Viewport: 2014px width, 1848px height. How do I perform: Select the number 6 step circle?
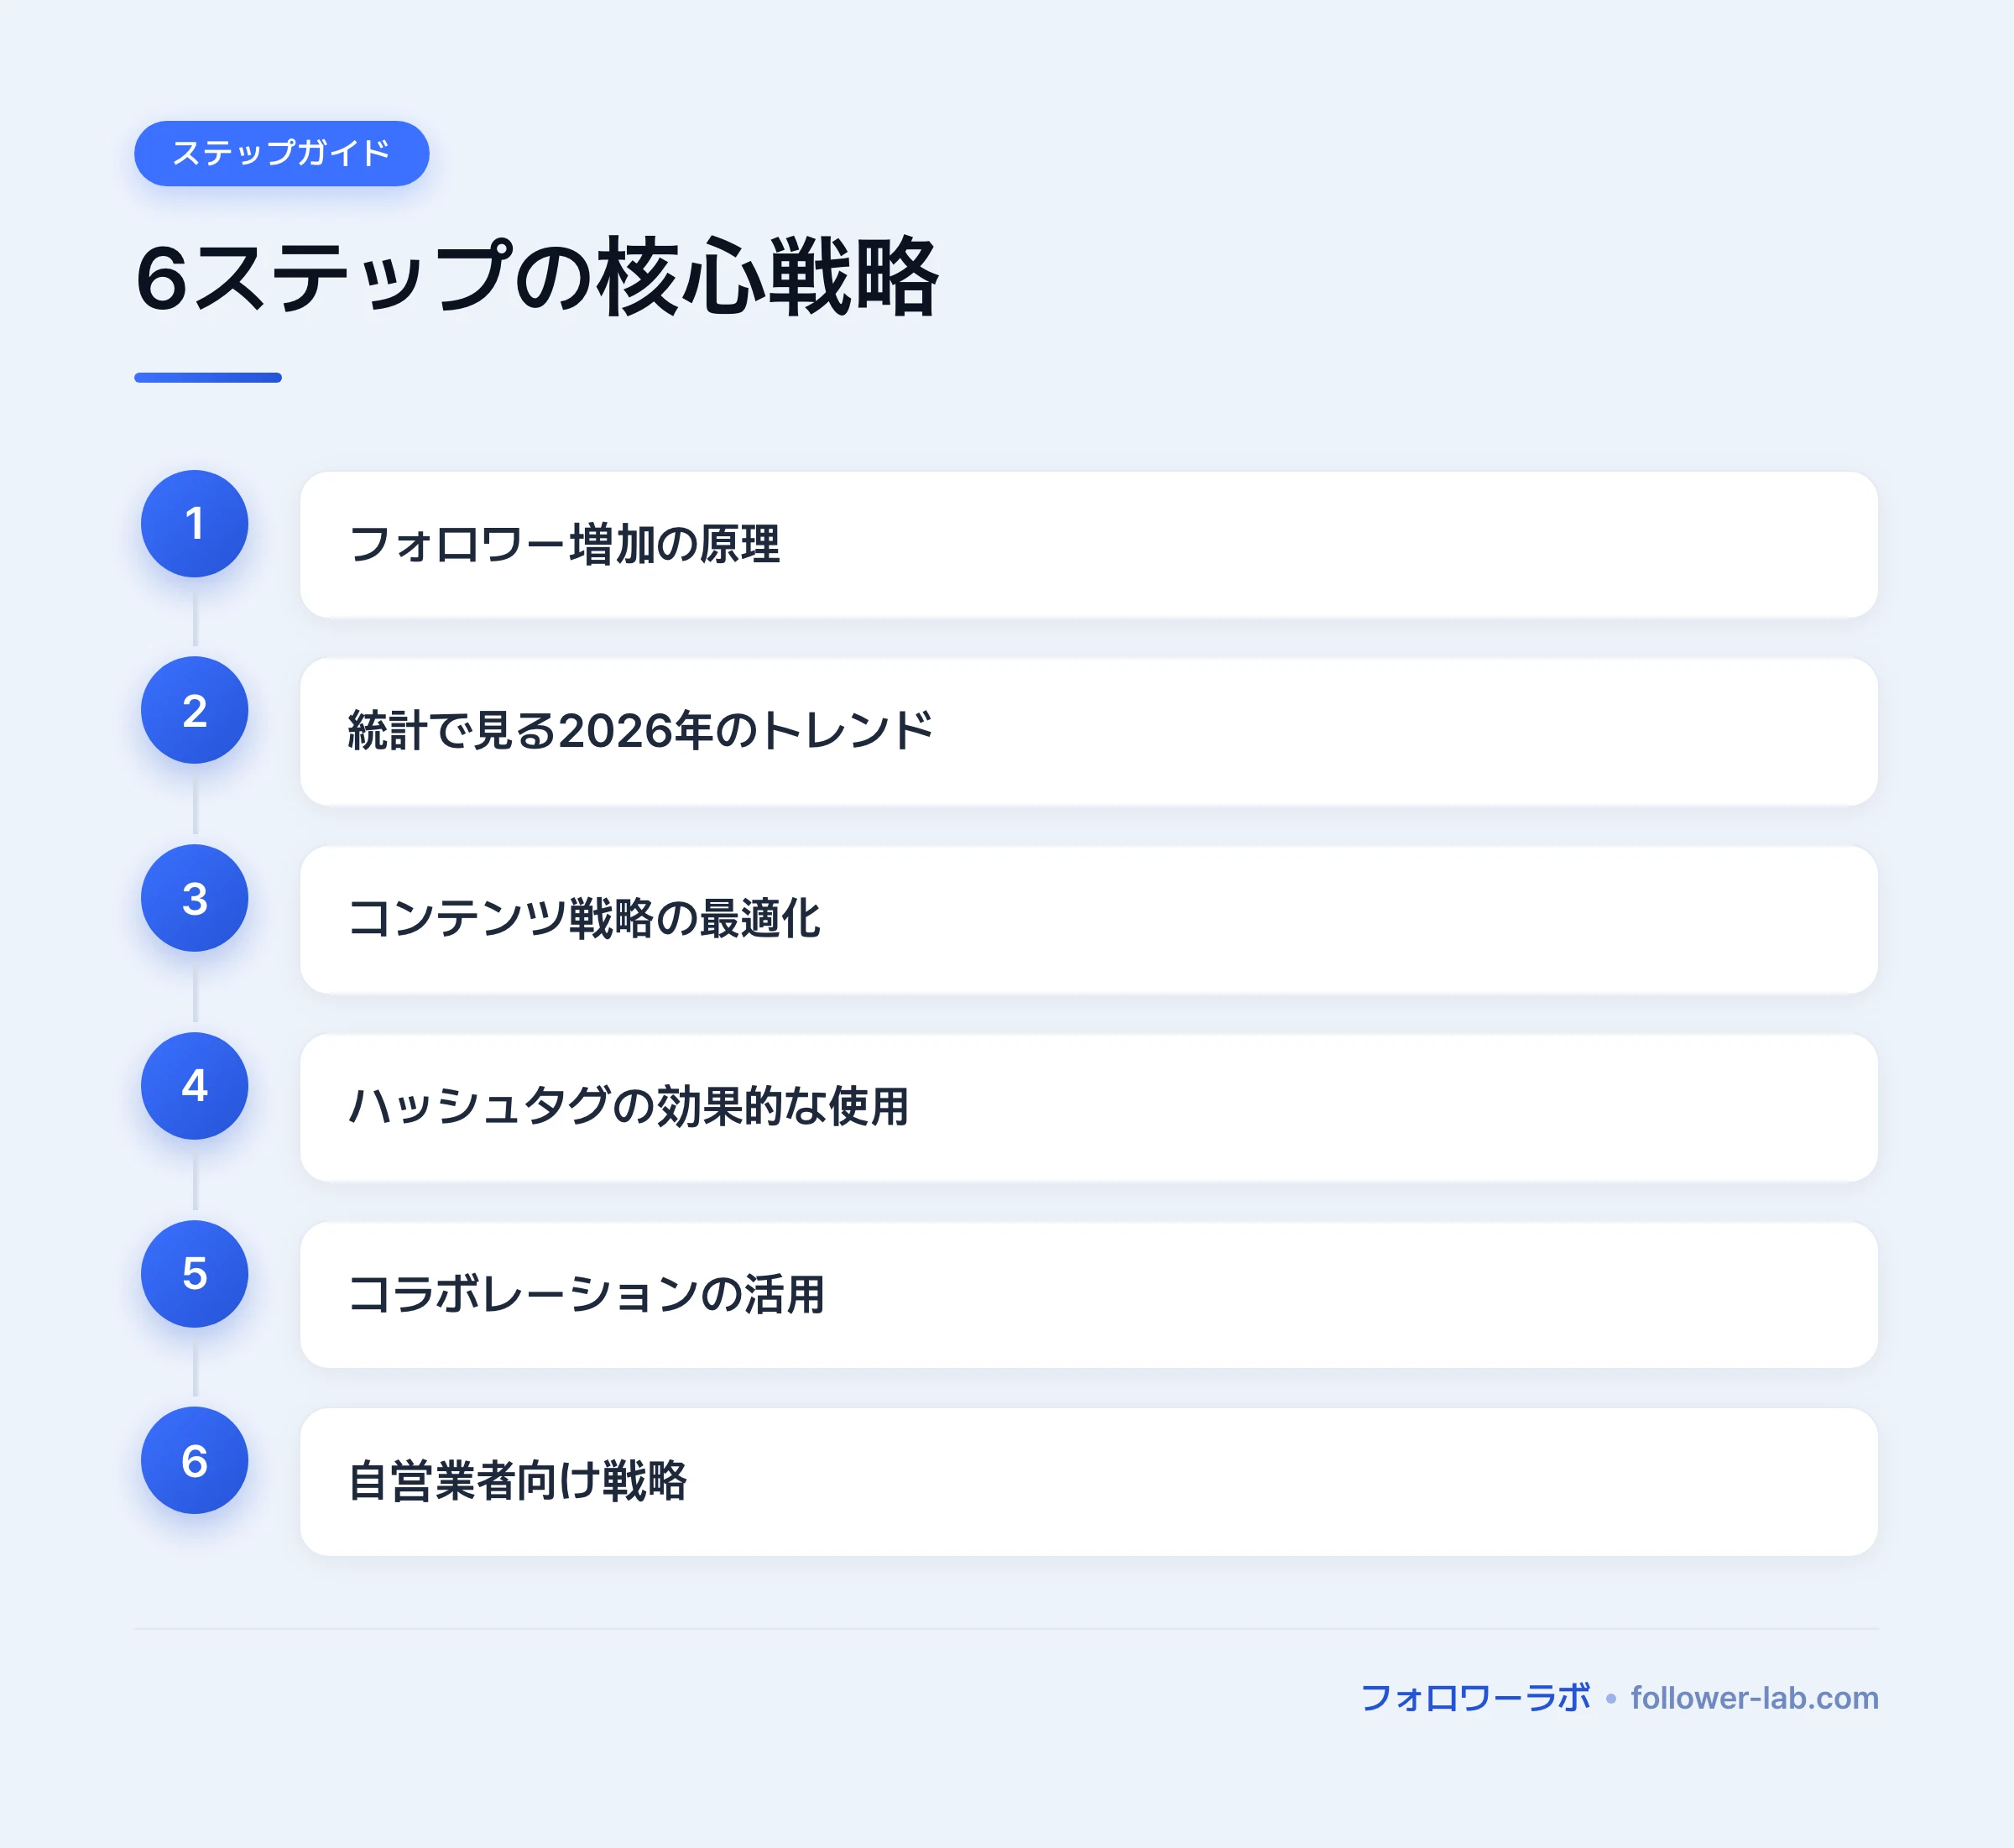tap(194, 1460)
